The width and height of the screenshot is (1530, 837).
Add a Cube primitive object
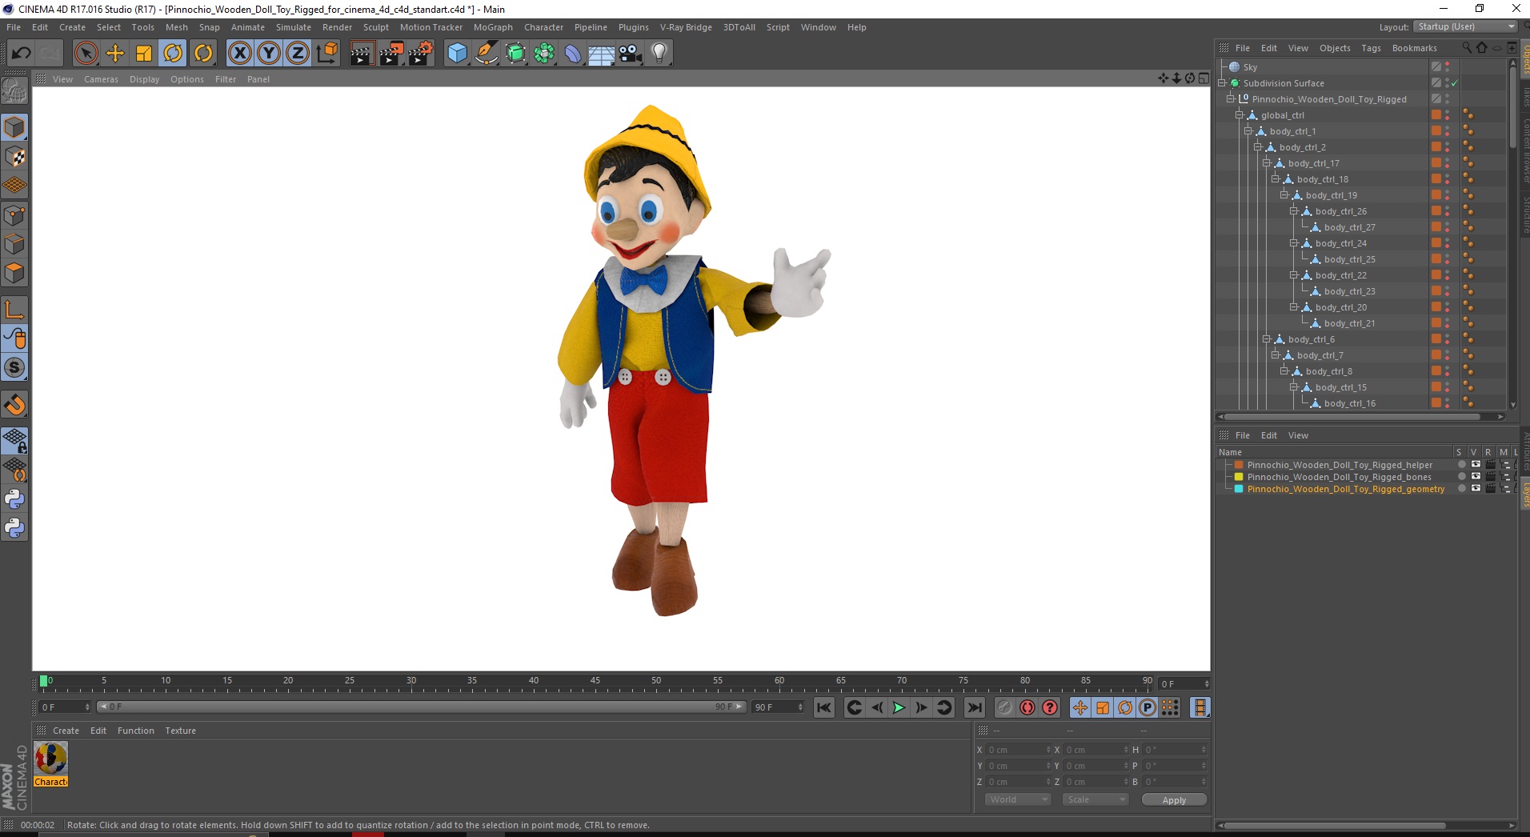click(x=457, y=54)
